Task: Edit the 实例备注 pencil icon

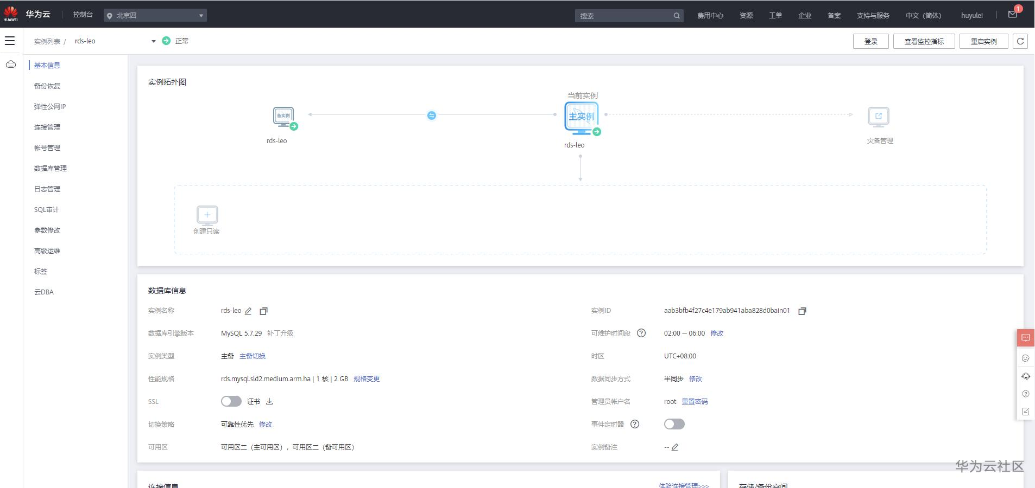Action: 675,447
